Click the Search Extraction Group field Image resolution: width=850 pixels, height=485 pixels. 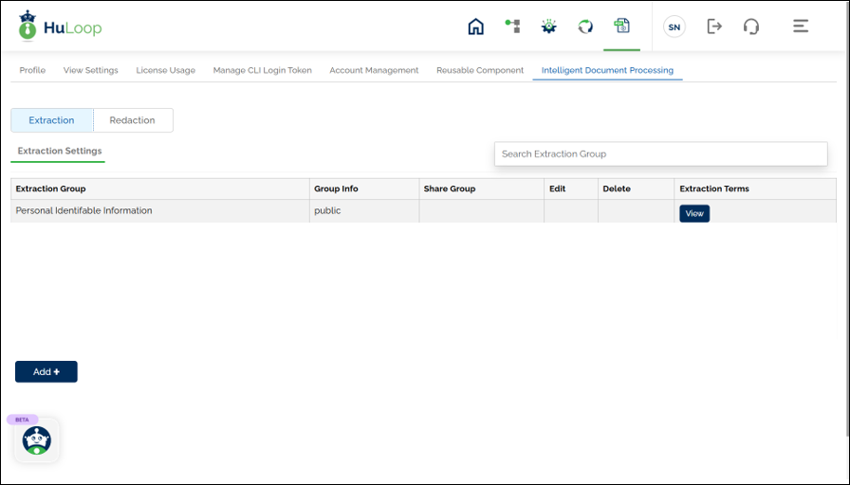660,153
